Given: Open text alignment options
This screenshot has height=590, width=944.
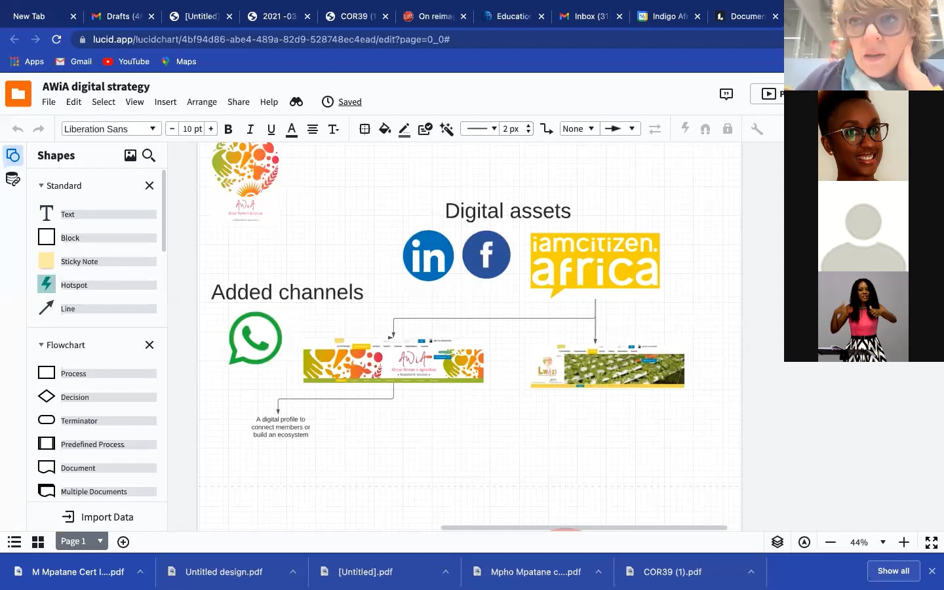Looking at the screenshot, I should 313,129.
